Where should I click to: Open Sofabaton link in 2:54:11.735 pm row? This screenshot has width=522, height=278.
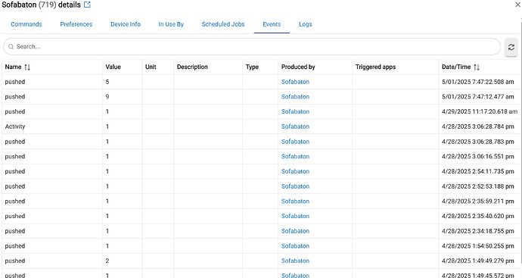coord(295,171)
